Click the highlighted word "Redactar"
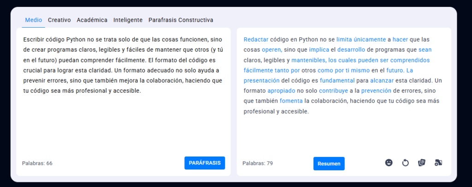 point(256,40)
